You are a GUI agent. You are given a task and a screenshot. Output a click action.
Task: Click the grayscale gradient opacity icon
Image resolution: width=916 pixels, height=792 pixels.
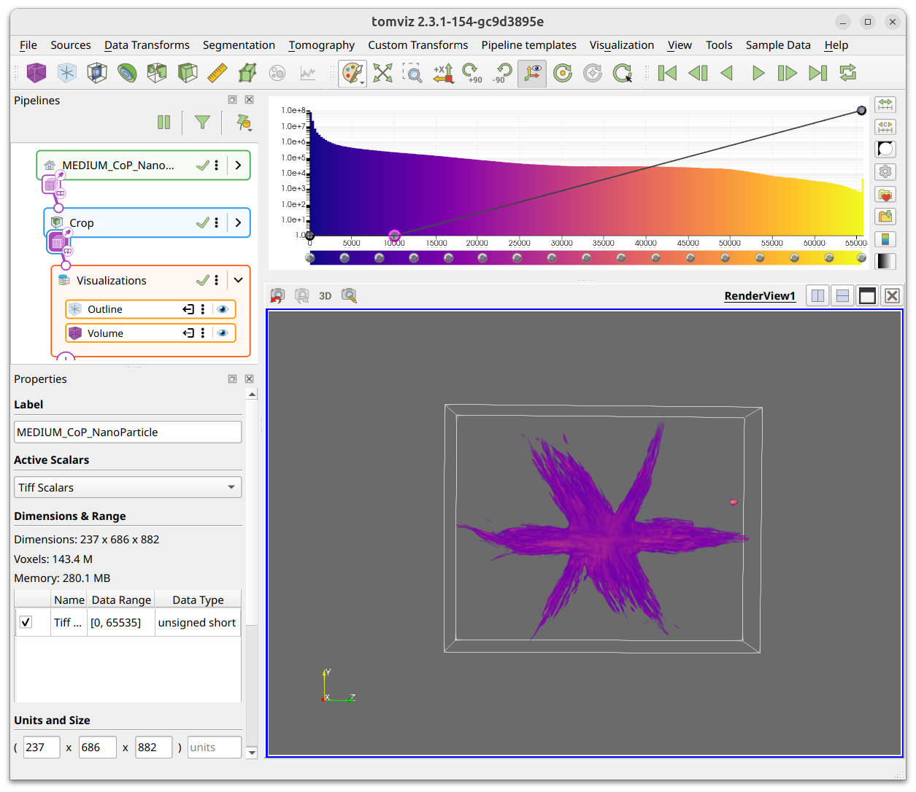click(885, 261)
